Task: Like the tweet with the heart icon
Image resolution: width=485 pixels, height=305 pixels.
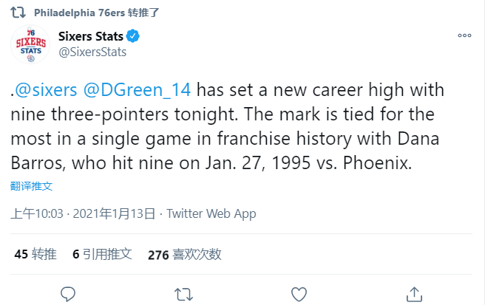Action: click(299, 294)
